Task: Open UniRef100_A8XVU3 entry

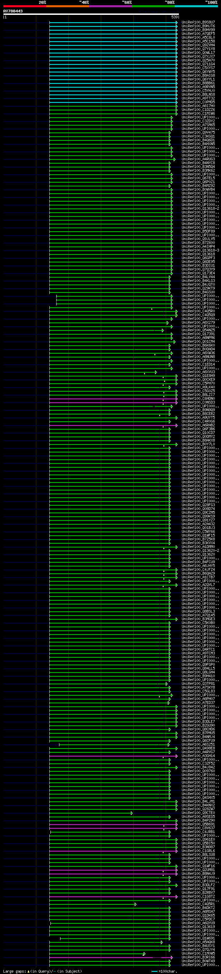Action: pos(198,372)
